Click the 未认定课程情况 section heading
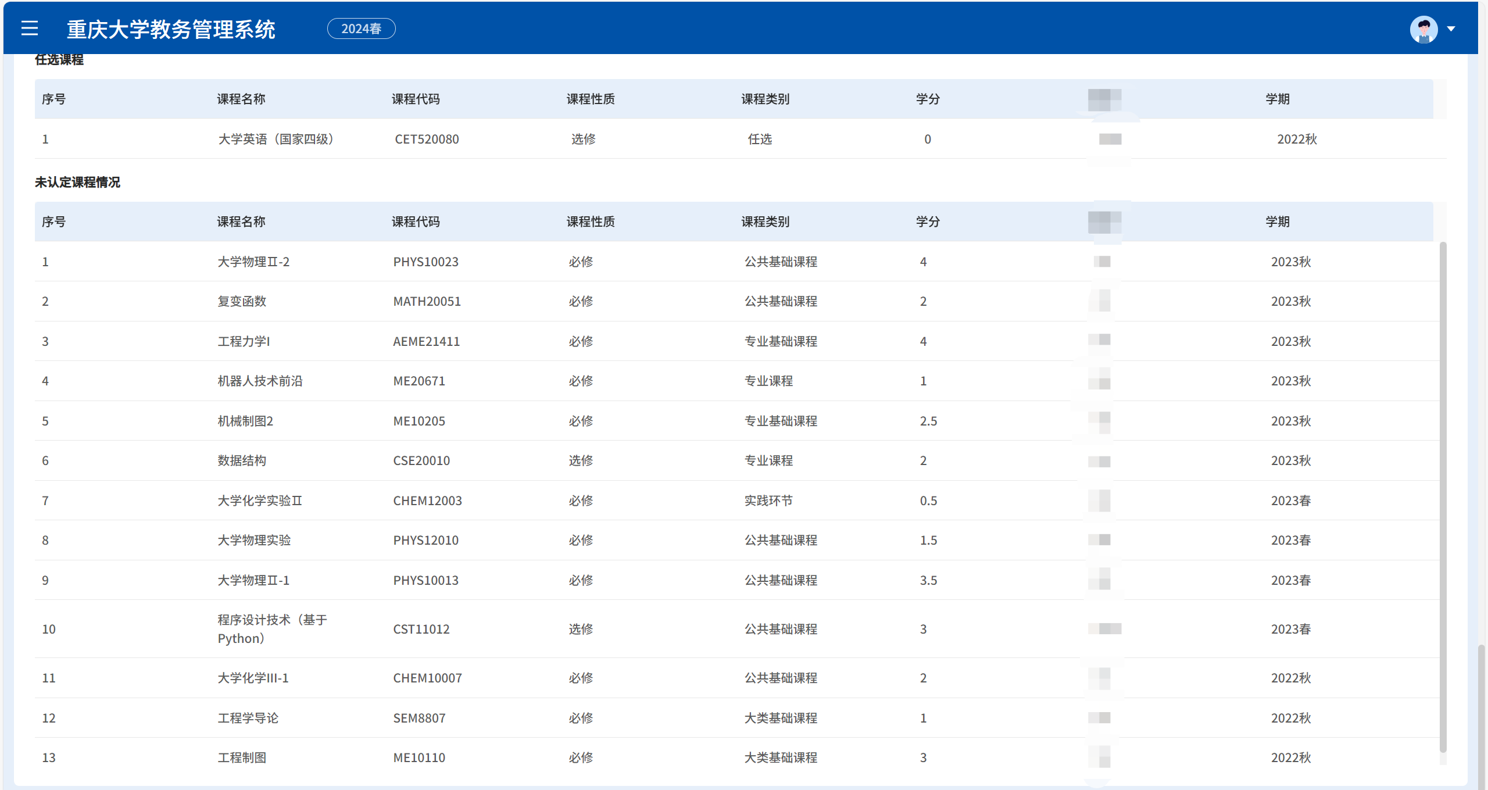The image size is (1488, 790). [x=77, y=182]
